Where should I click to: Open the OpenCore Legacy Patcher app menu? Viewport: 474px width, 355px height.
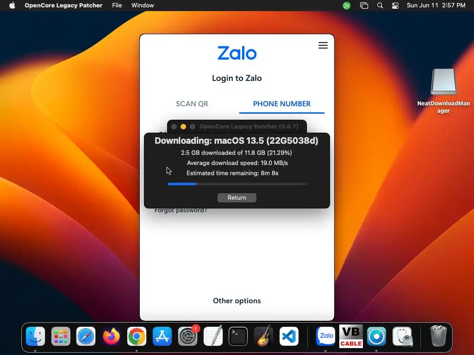[63, 6]
